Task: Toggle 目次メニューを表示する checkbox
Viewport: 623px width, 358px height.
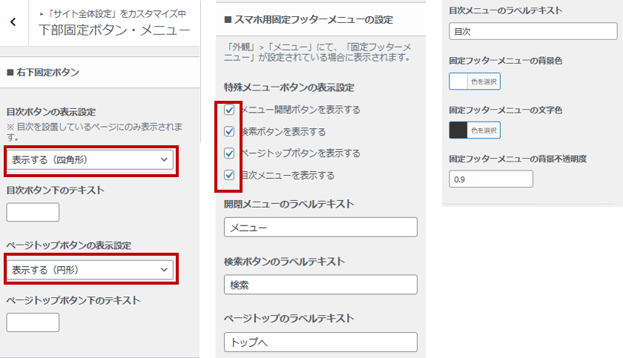Action: coord(229,176)
